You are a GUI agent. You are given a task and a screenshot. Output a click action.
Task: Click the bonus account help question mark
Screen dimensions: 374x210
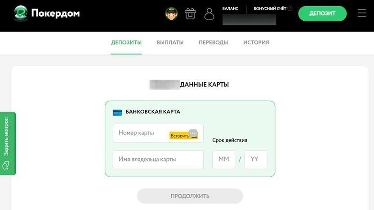coord(290,9)
